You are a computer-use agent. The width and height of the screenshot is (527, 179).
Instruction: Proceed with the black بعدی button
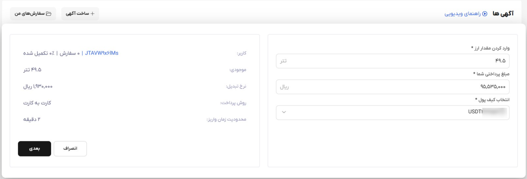(x=34, y=149)
